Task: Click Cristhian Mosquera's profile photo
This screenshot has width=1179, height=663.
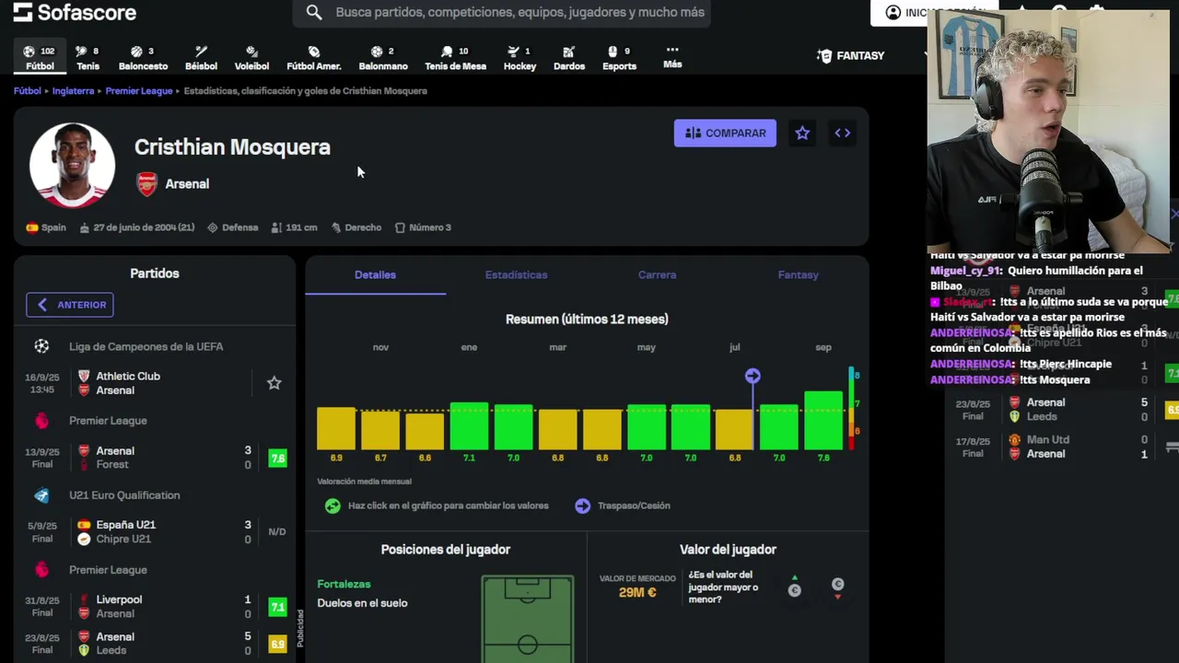Action: click(x=72, y=165)
